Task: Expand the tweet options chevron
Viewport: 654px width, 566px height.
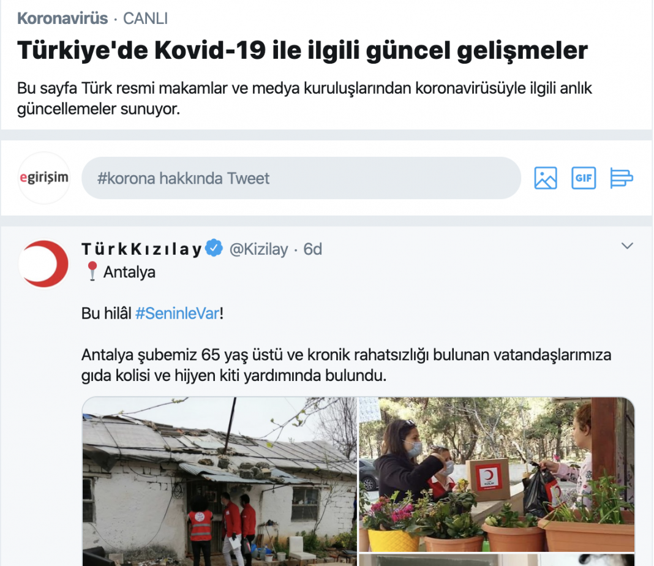Action: click(627, 246)
